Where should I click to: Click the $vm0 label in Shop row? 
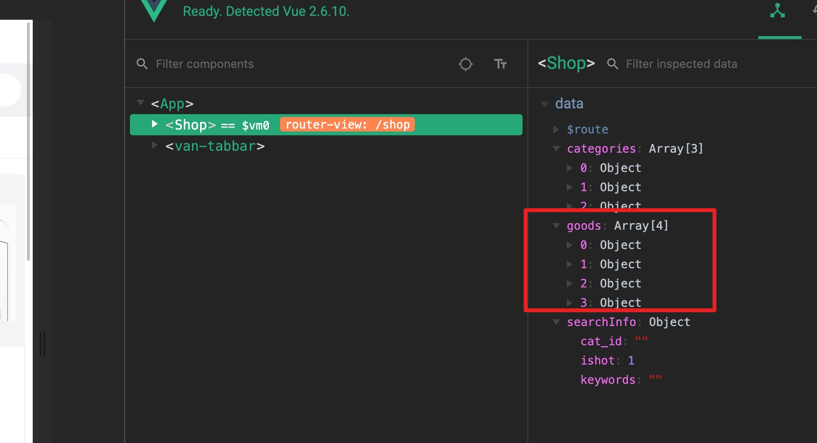pyautogui.click(x=255, y=125)
